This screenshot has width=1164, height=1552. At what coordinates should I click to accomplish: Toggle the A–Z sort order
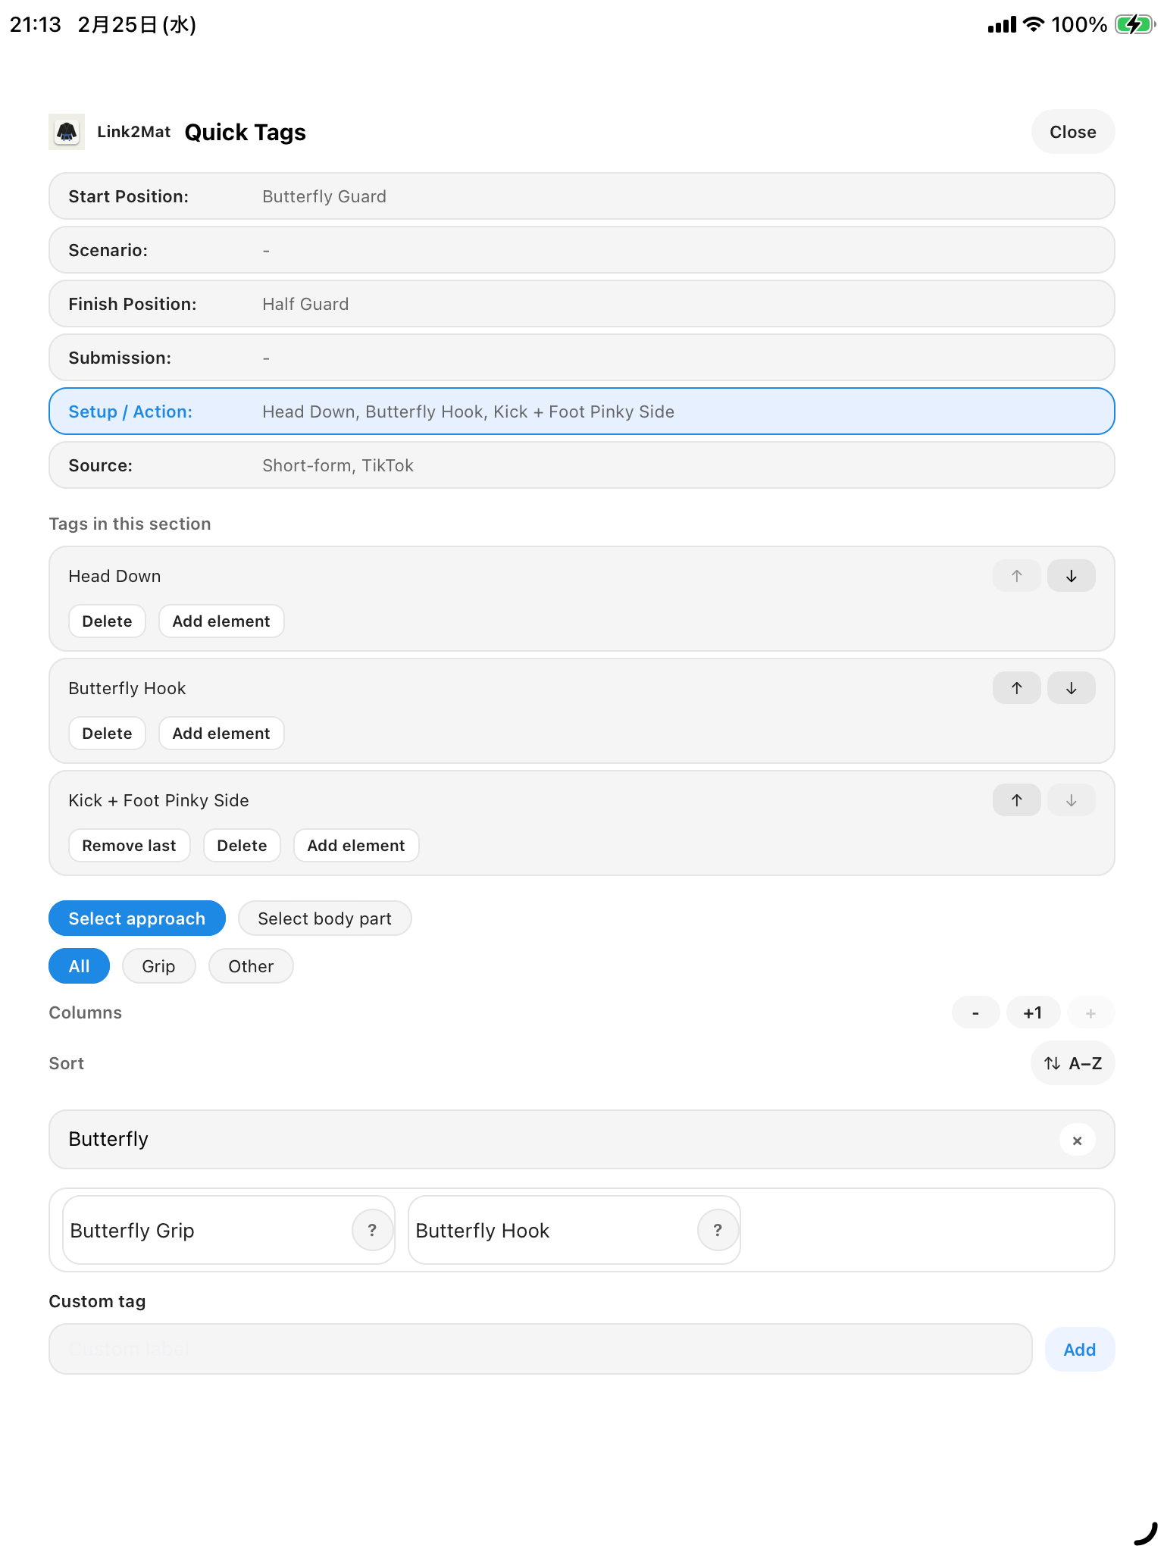pos(1072,1063)
